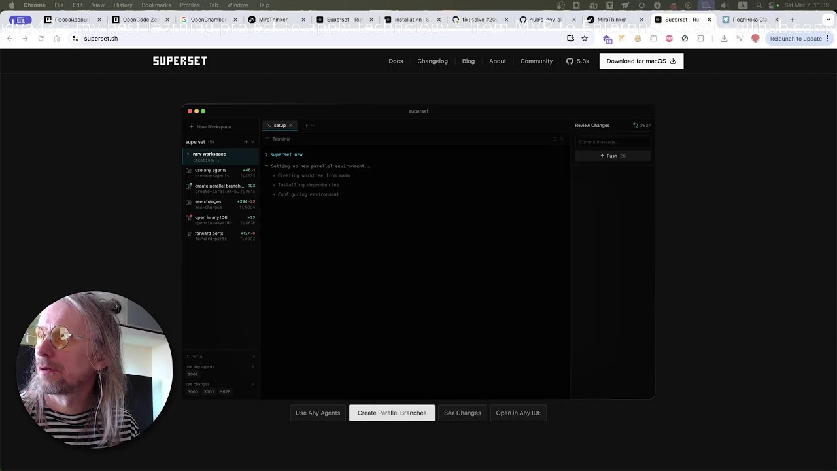
Task: Click New Workspace in the sidebar
Action: [x=211, y=127]
